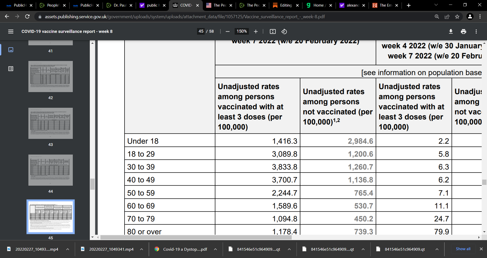The width and height of the screenshot is (487, 258).
Task: Click the 'Under 18' row label
Action: click(x=143, y=141)
